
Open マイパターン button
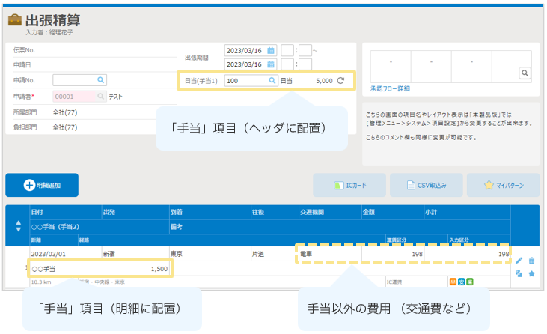502,184
